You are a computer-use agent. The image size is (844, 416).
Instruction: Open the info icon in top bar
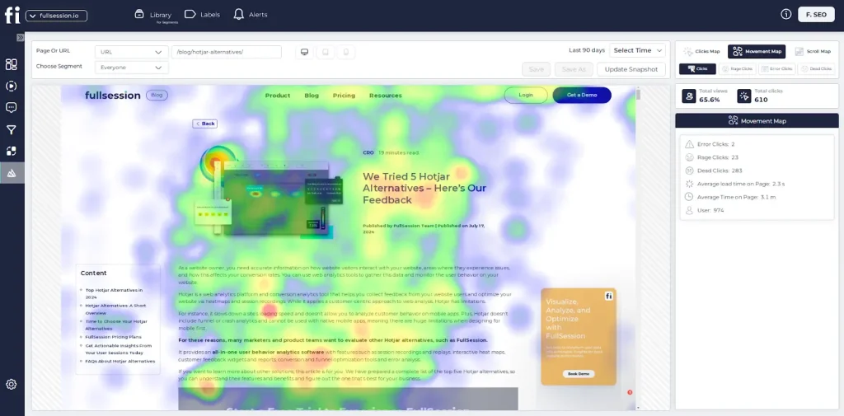[785, 15]
